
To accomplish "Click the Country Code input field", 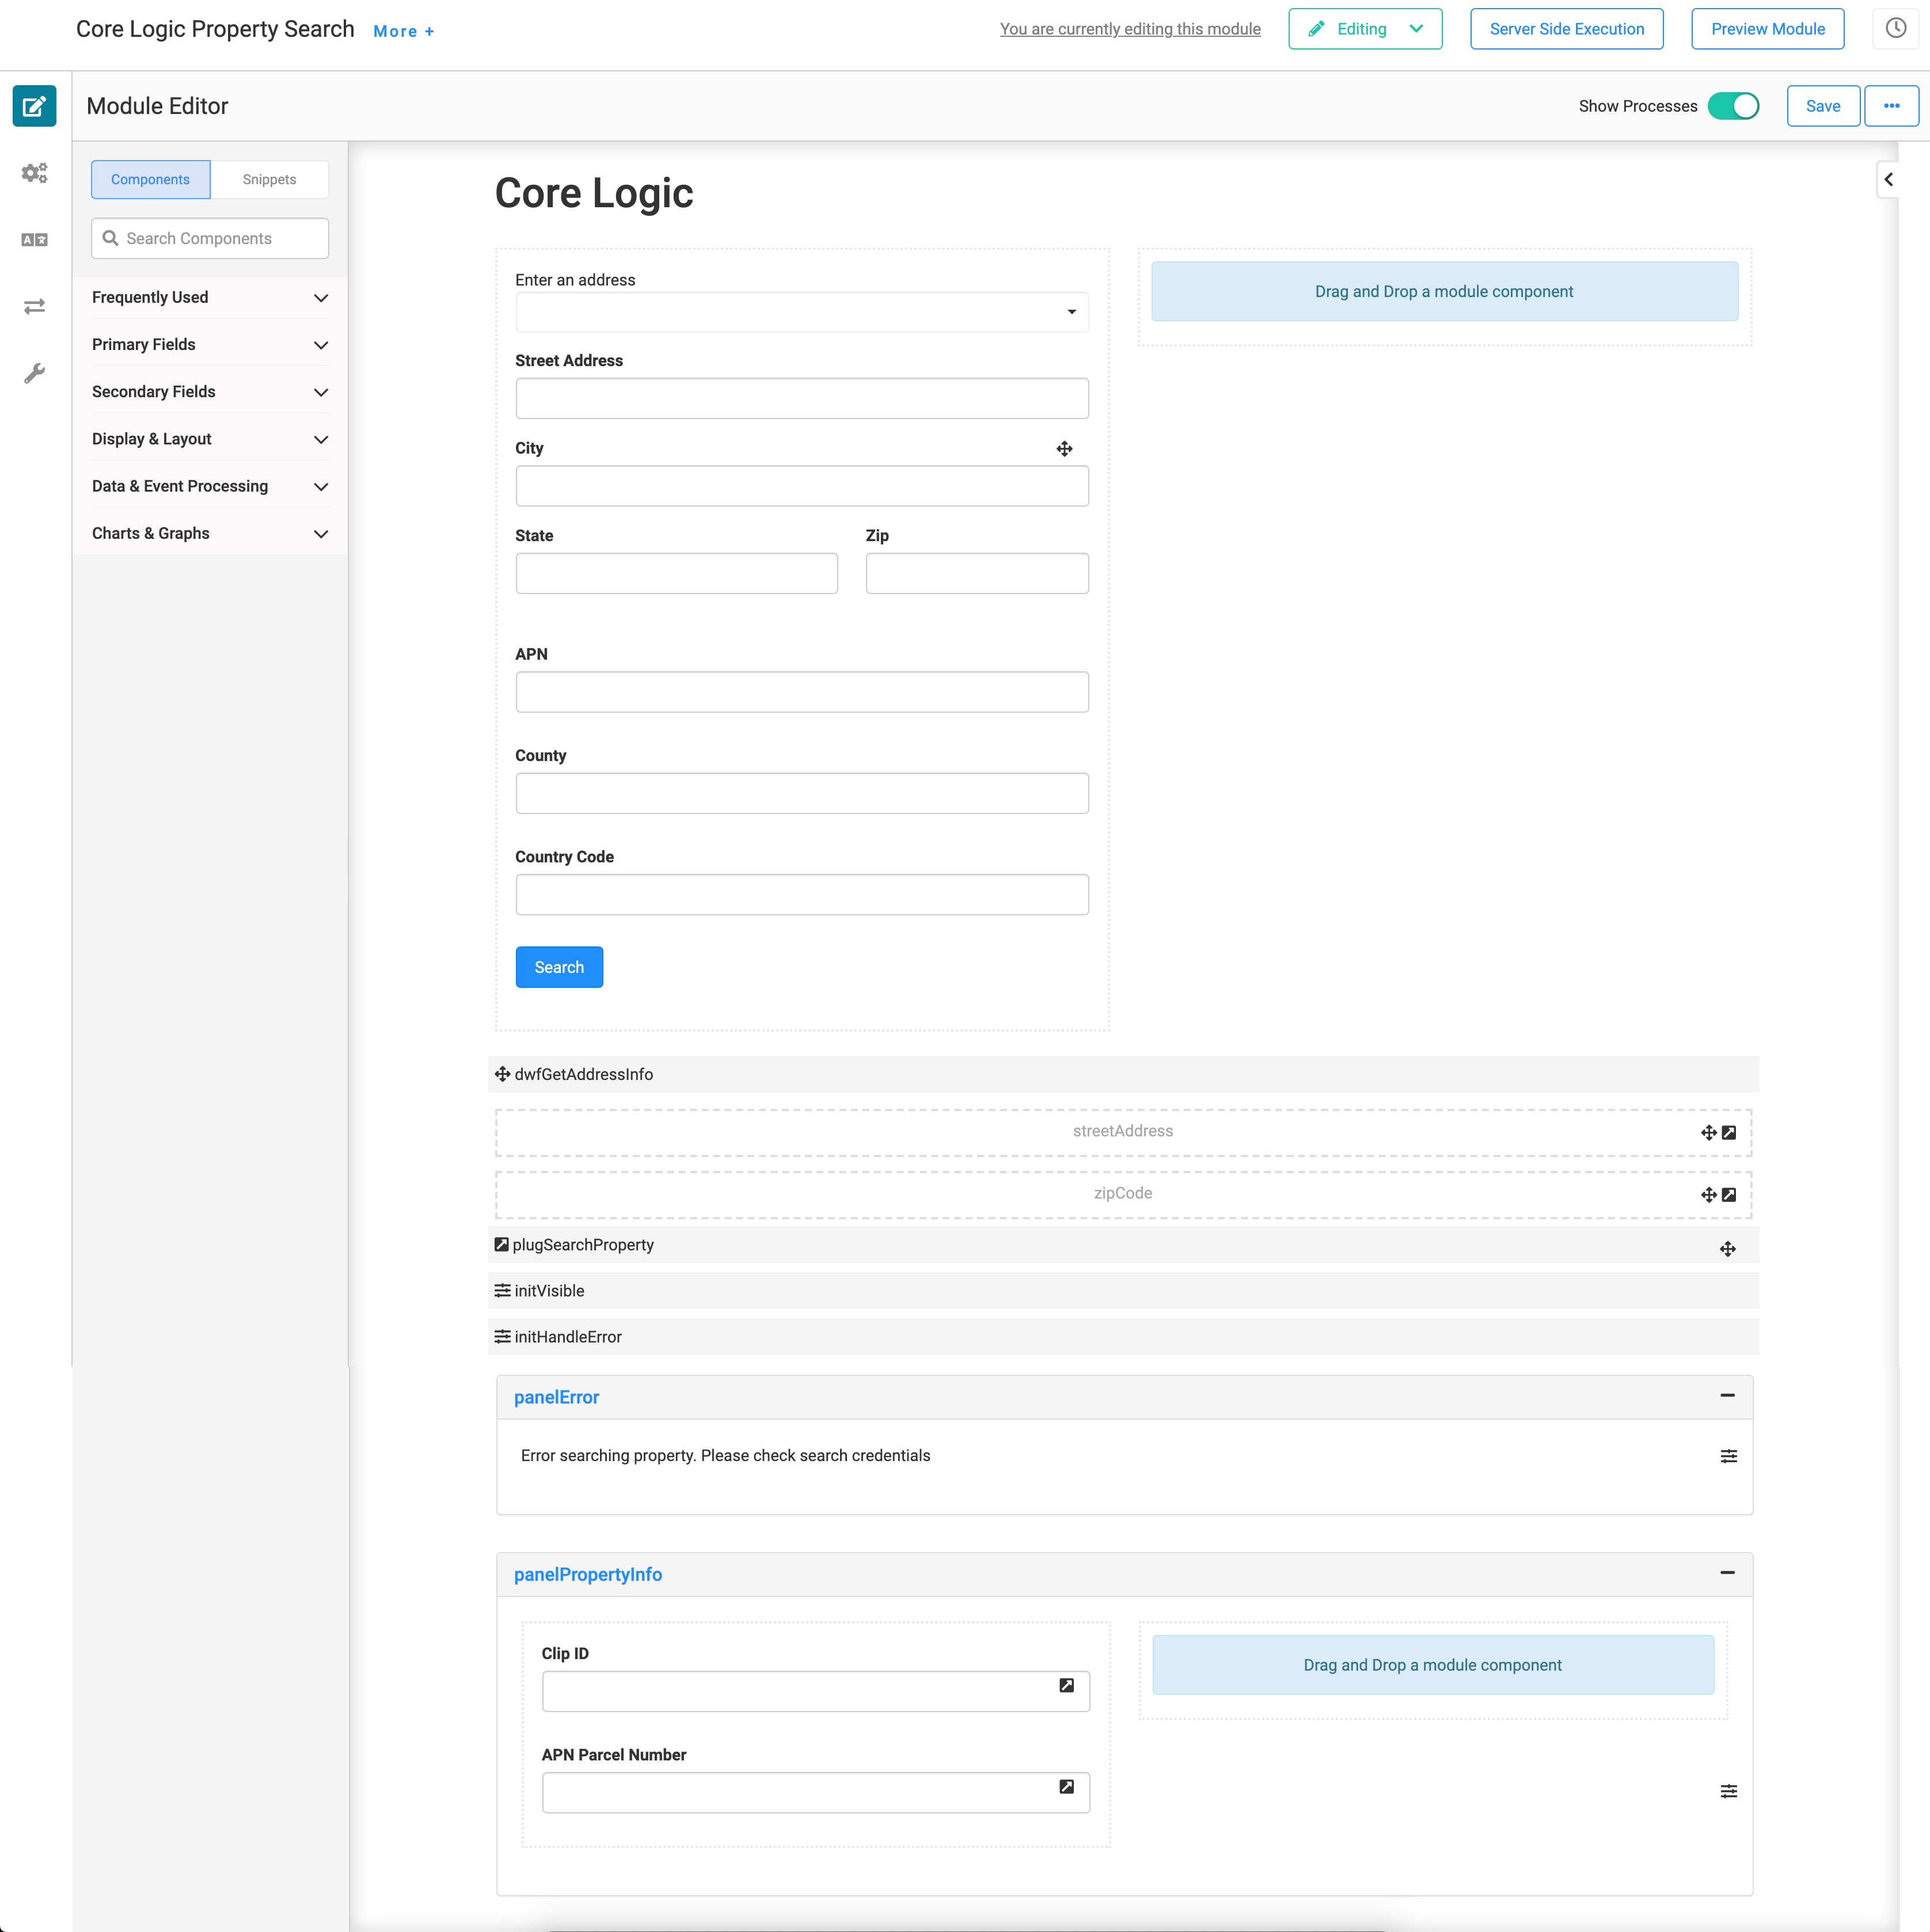I will click(802, 894).
